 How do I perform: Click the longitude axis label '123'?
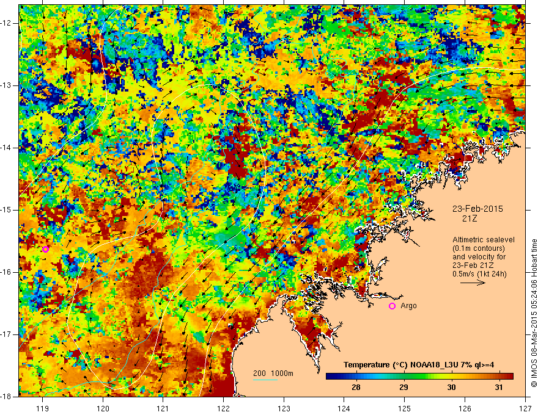tap(284, 408)
